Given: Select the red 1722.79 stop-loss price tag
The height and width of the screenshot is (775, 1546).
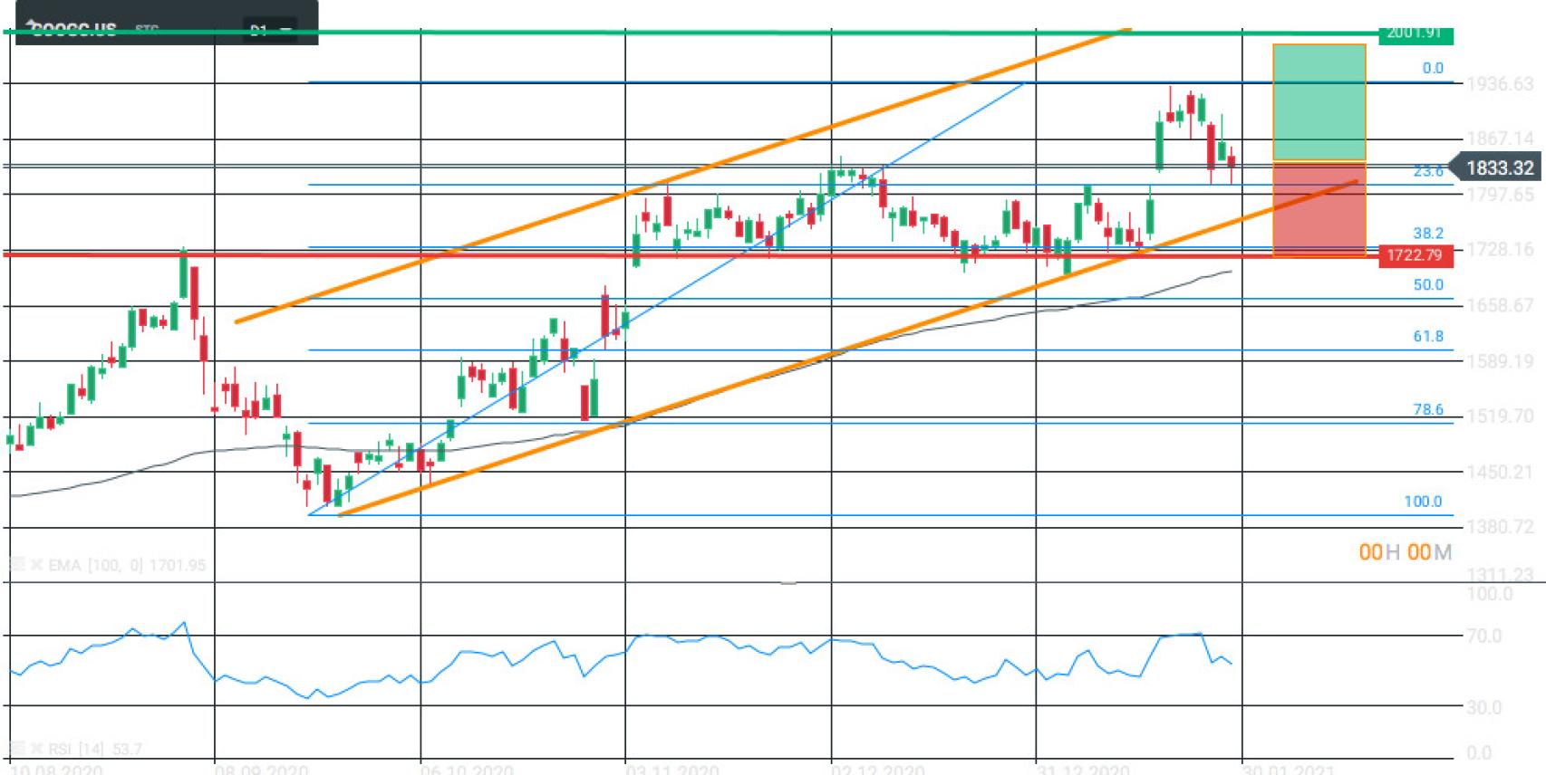Looking at the screenshot, I should pos(1415,255).
